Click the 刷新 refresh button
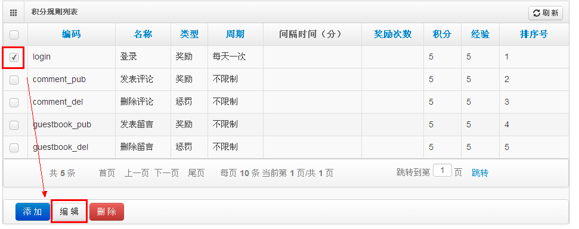The width and height of the screenshot is (579, 229). tap(546, 13)
